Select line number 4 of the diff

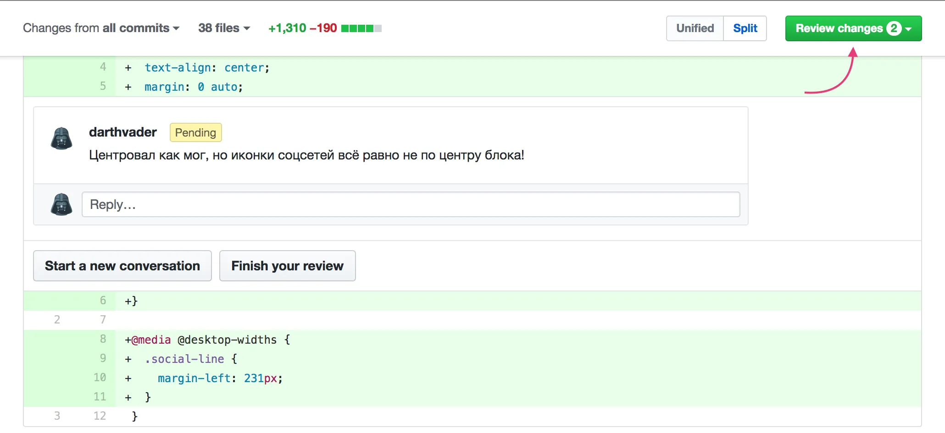click(103, 67)
